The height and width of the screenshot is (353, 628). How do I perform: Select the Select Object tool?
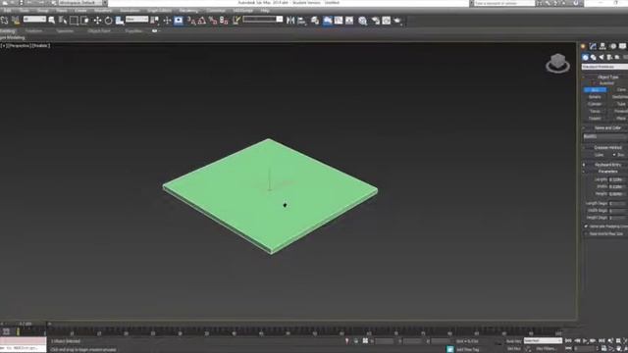pyautogui.click(x=52, y=20)
